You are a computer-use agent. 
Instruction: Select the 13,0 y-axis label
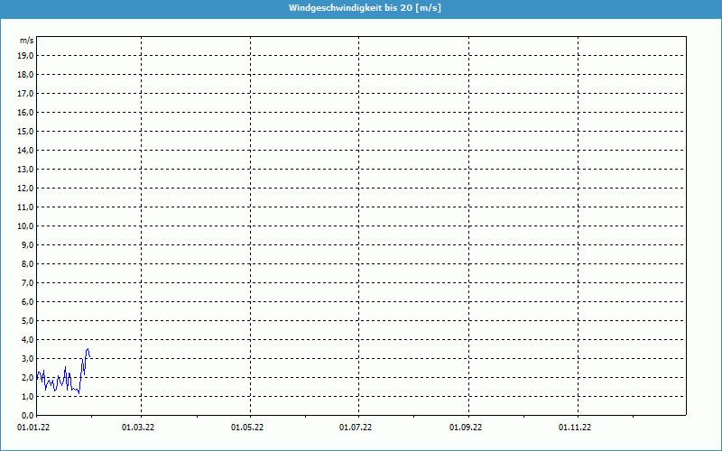point(26,170)
